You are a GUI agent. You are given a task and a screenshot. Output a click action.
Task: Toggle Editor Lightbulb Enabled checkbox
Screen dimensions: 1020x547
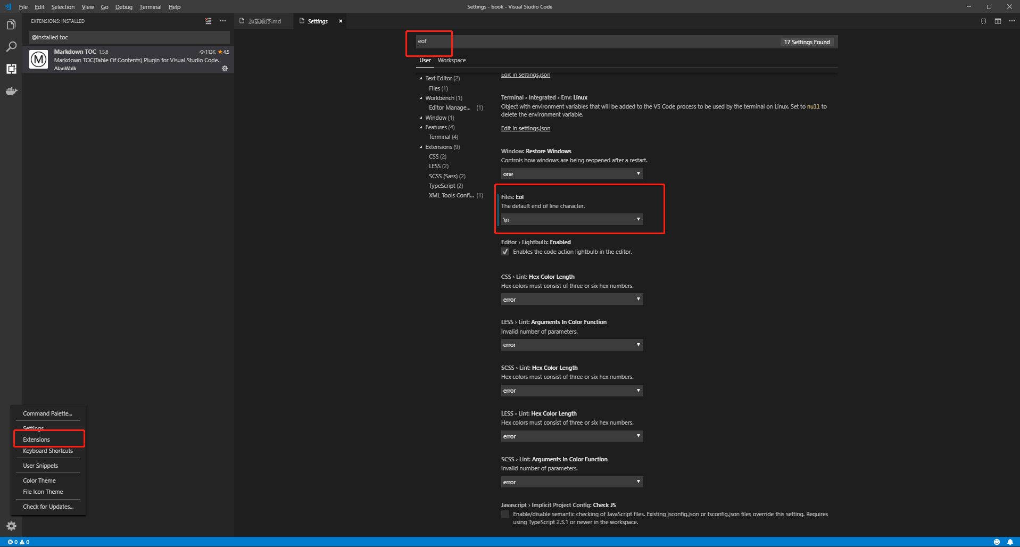click(505, 252)
